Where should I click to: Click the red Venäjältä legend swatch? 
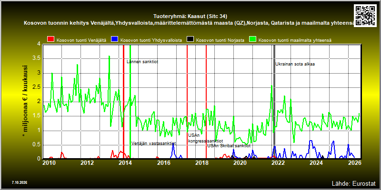click(x=50, y=39)
